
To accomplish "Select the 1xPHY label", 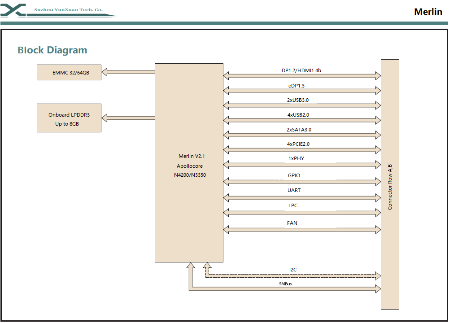I will pyautogui.click(x=296, y=159).
